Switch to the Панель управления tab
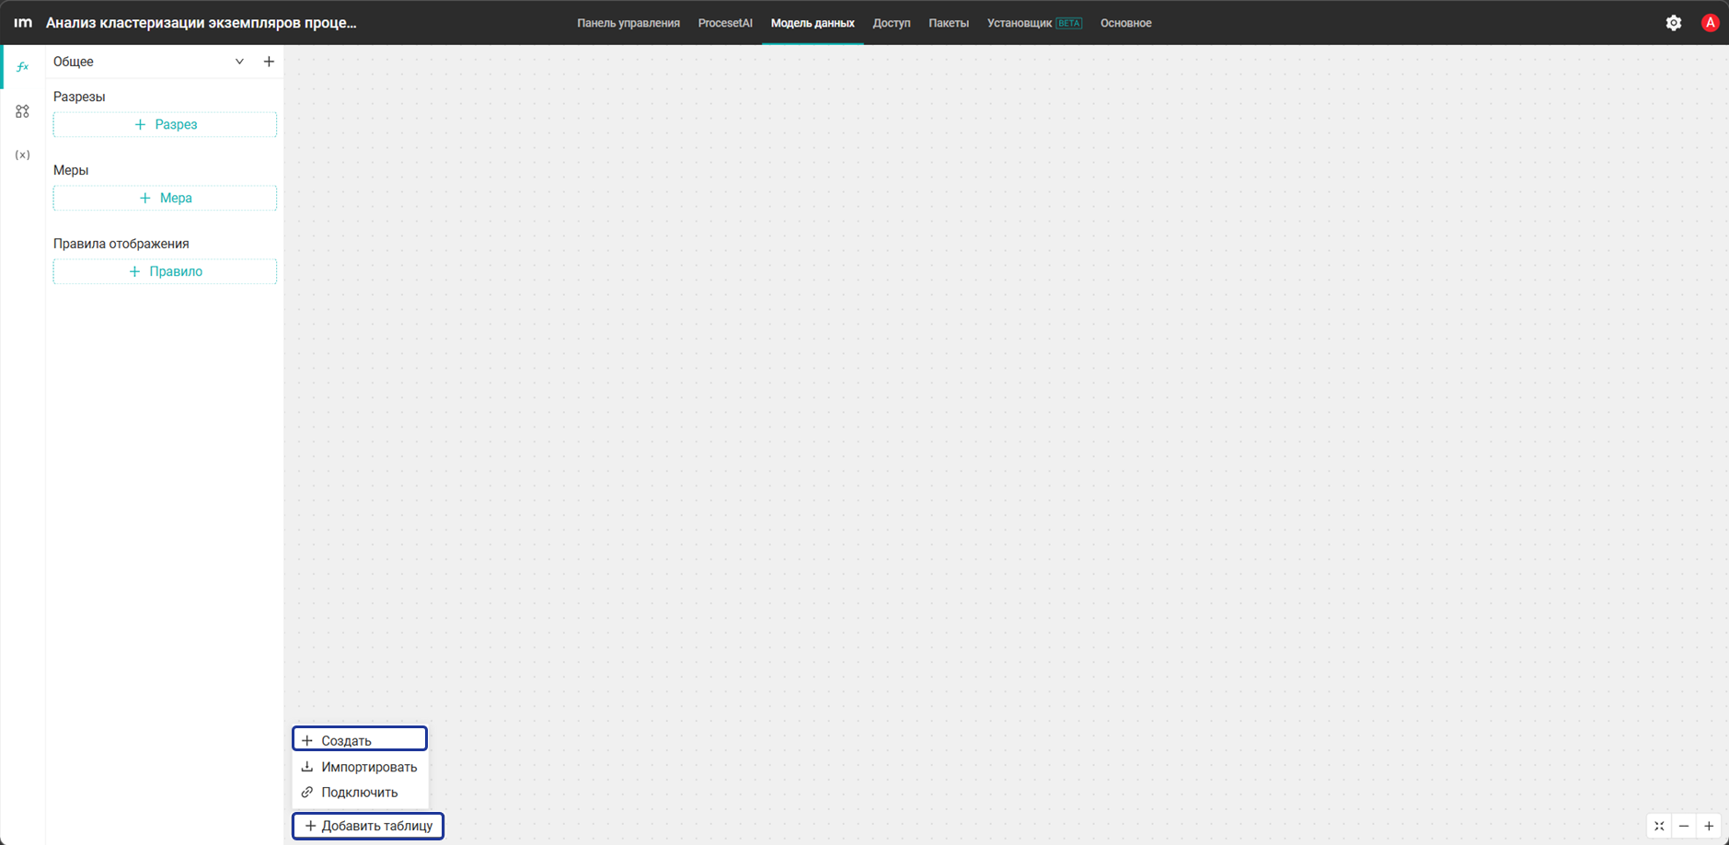Screen dimensions: 1729x845 (628, 23)
